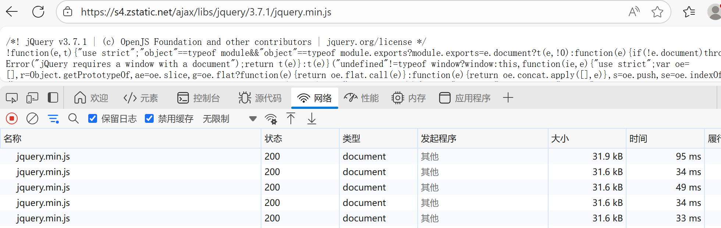721x228 pixels.
Task: Open more tools with the plus button
Action: 508,98
